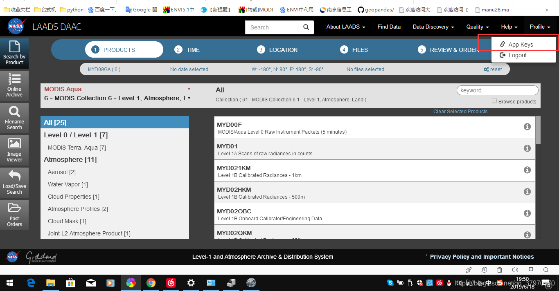The width and height of the screenshot is (559, 291).
Task: Click the reset search link
Action: coord(493,69)
